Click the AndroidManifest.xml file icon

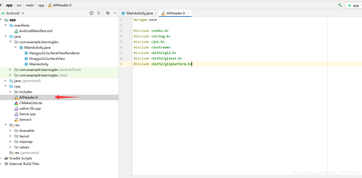[16, 31]
